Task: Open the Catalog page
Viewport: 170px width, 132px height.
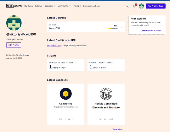Action: point(38,6)
